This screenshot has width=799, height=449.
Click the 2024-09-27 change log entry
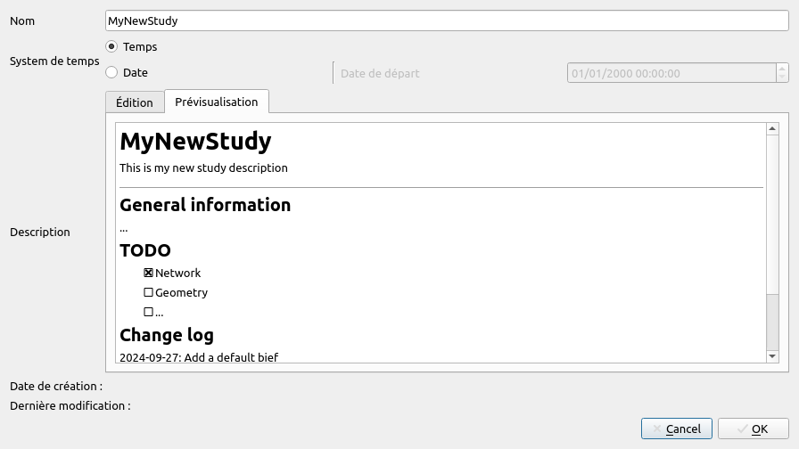tap(199, 357)
